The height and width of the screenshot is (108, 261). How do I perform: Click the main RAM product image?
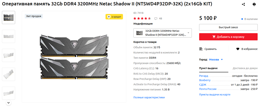pyautogui.click(x=74, y=56)
